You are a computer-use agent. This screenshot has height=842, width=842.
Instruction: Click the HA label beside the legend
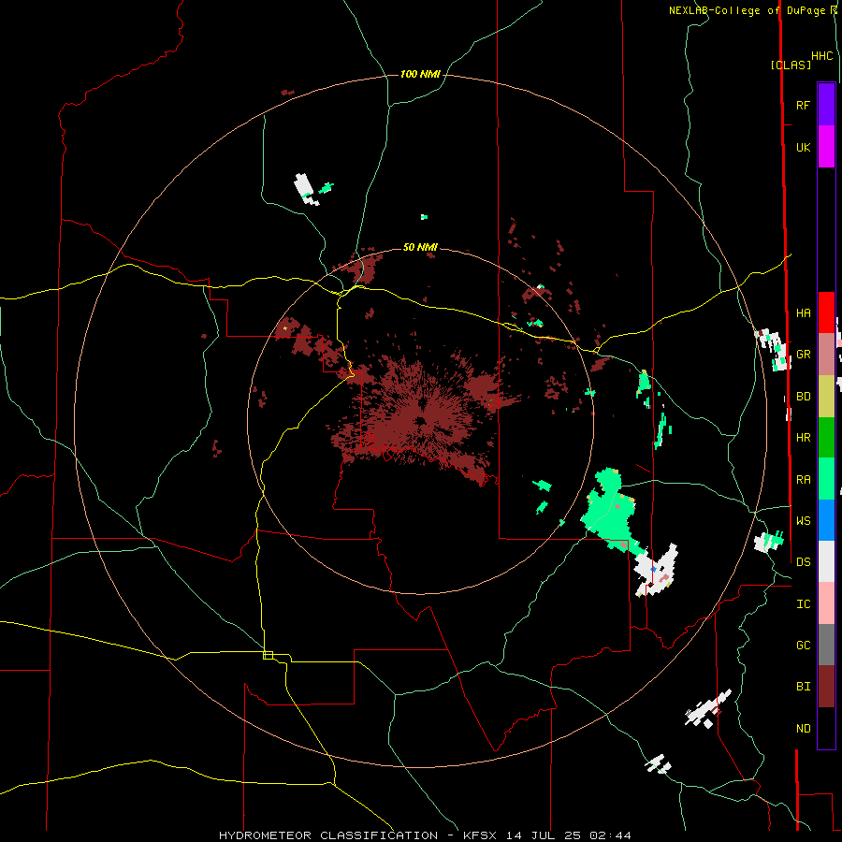[803, 313]
